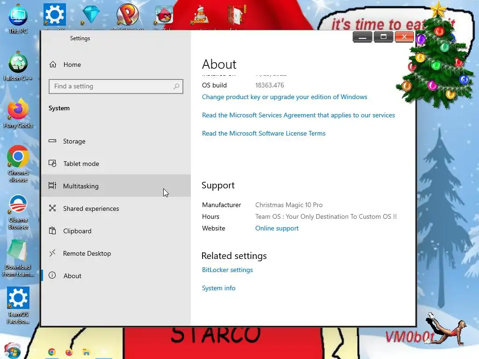Image resolution: width=479 pixels, height=359 pixels.
Task: Select the About page in the sidebar
Action: click(116, 276)
